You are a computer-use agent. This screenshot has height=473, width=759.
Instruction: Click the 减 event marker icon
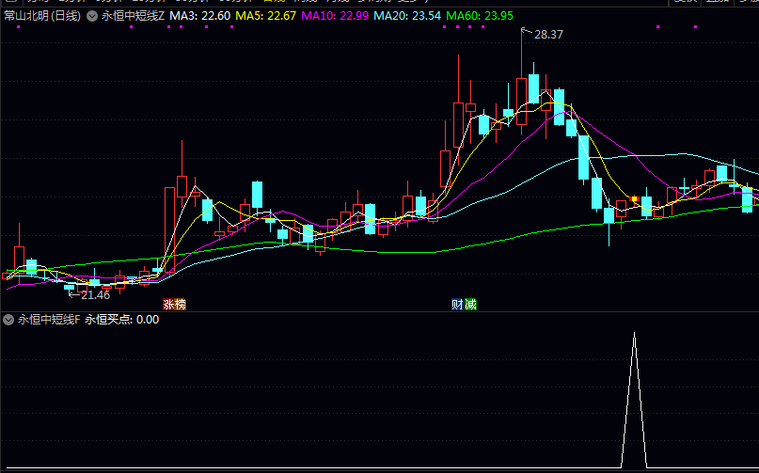pos(470,304)
